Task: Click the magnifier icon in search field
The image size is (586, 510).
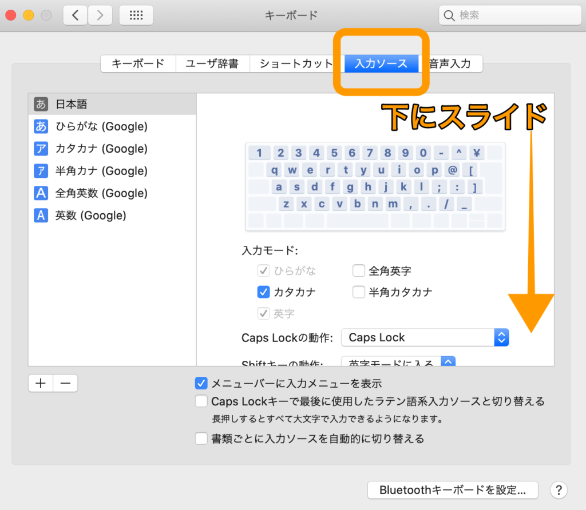Action: click(x=449, y=15)
